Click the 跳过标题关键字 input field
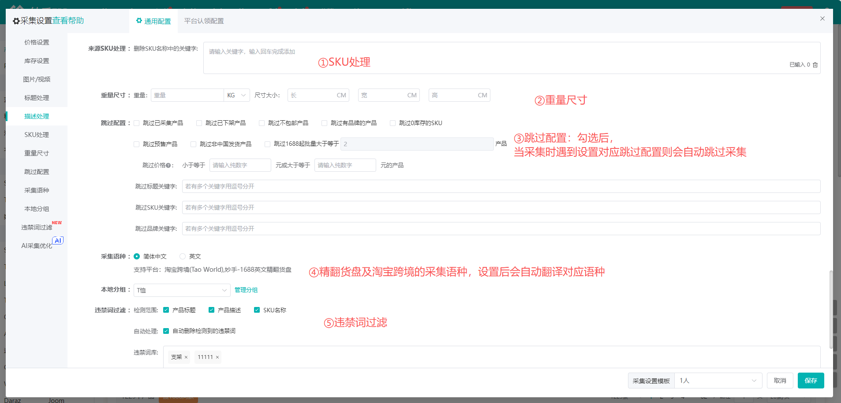Viewport: 841px width, 403px height. (501, 186)
